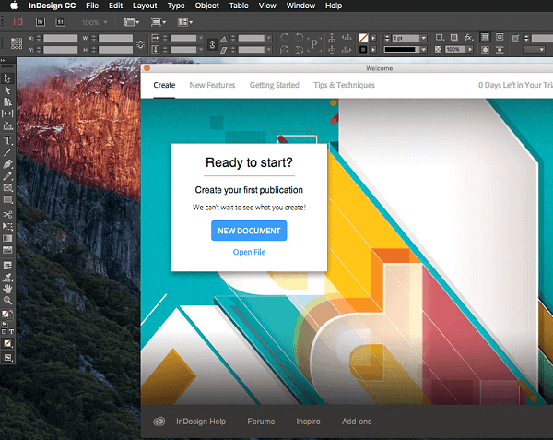Viewport: 553px width, 440px height.
Task: Open Adobe Stock via St icon
Action: coord(60,22)
